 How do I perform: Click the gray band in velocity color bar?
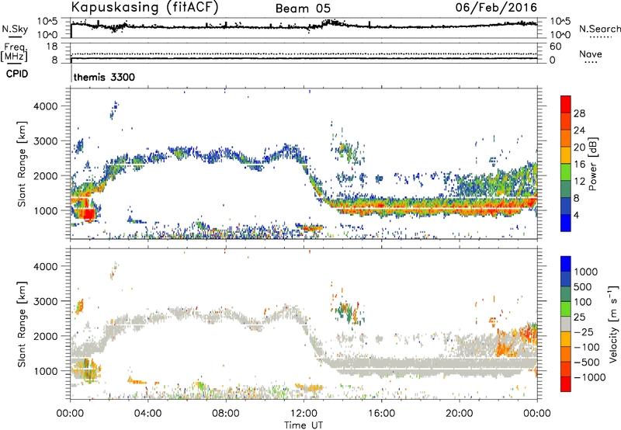coord(566,324)
